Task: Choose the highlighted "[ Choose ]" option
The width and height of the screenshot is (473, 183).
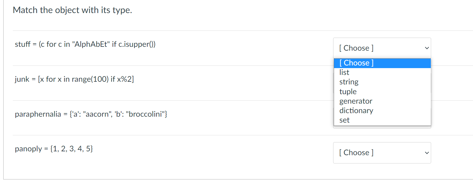Action: (356, 63)
